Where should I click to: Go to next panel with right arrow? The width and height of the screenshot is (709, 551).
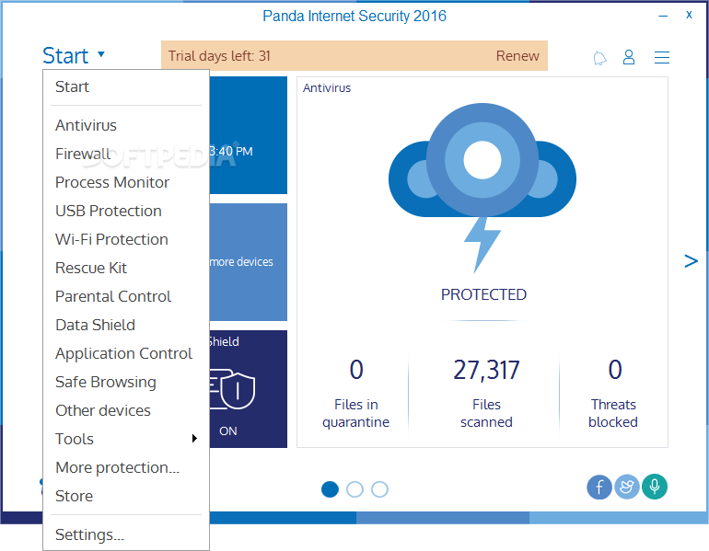[691, 261]
